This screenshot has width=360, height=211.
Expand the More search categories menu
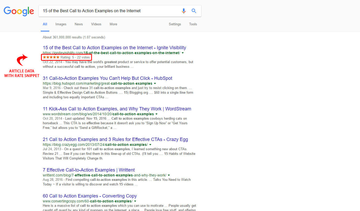click(113, 24)
